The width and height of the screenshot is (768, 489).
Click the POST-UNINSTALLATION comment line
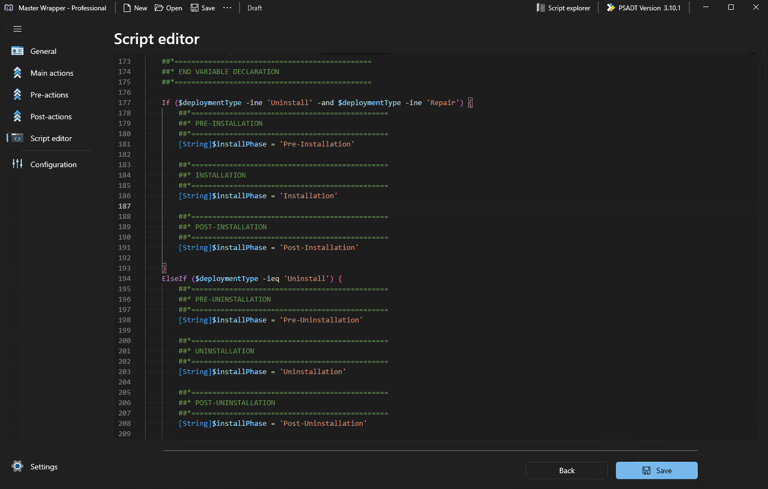(235, 403)
